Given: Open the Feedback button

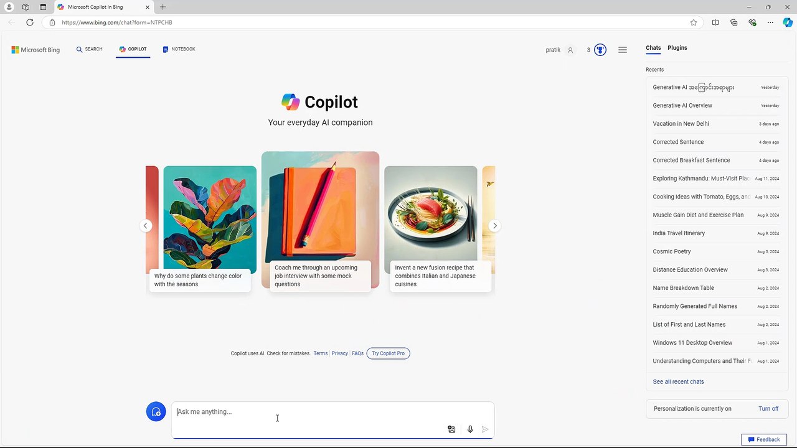Looking at the screenshot, I should 764,439.
